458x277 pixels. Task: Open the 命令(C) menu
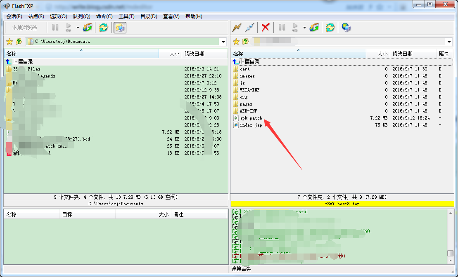click(104, 16)
